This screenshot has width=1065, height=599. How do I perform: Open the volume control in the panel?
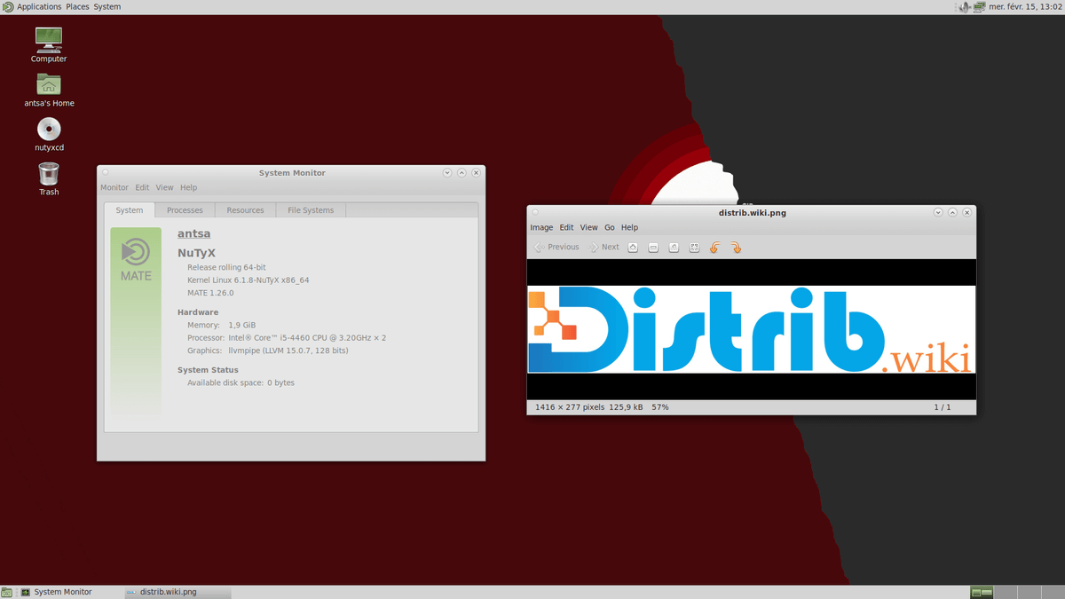click(x=965, y=7)
